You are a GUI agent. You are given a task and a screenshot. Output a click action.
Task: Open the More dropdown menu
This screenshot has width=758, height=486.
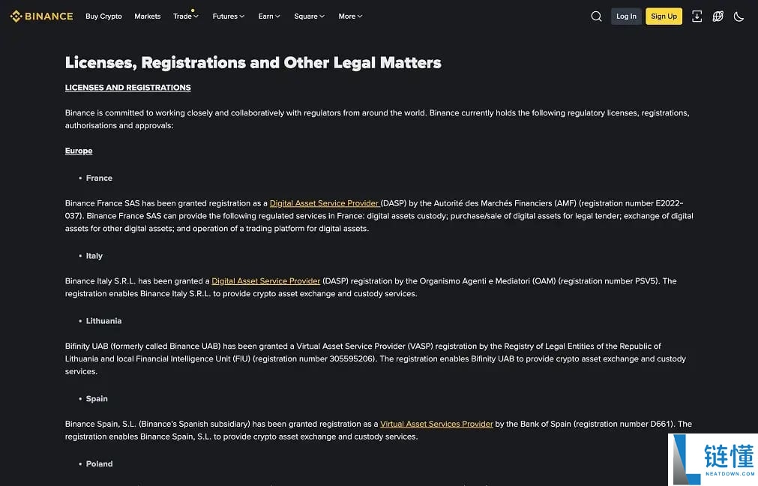(x=350, y=16)
